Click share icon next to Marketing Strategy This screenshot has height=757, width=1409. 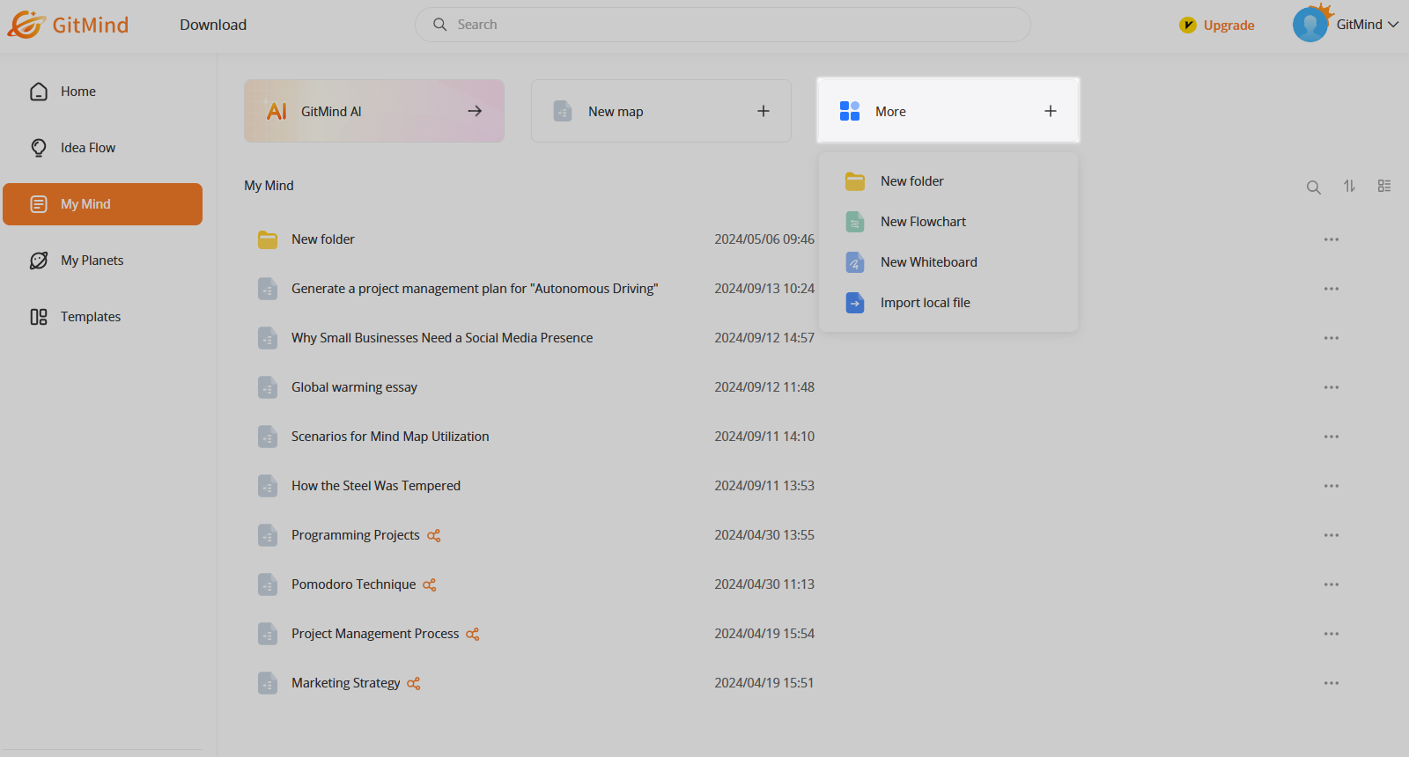(x=413, y=683)
